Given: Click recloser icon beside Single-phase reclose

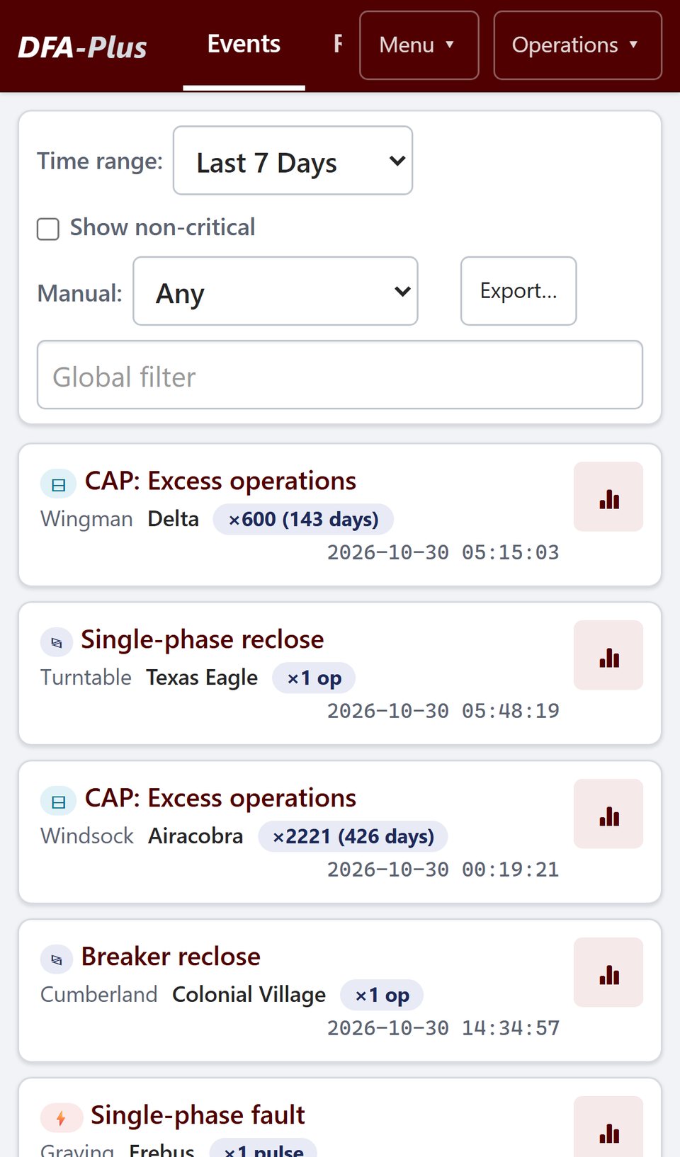Looking at the screenshot, I should click(57, 643).
